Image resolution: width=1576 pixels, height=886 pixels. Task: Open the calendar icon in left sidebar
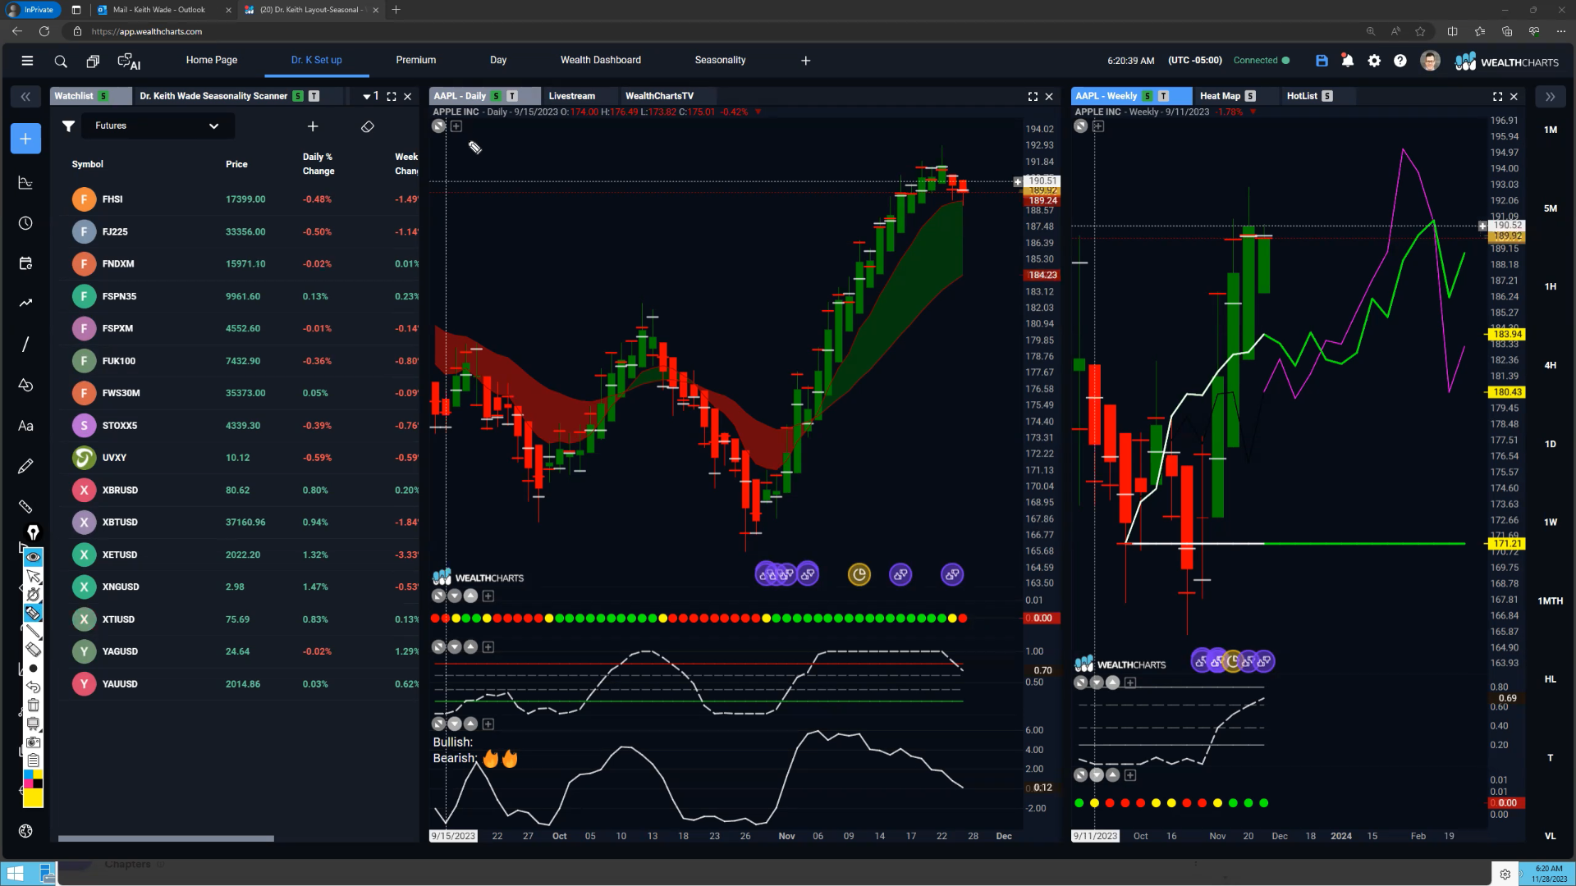(x=25, y=263)
